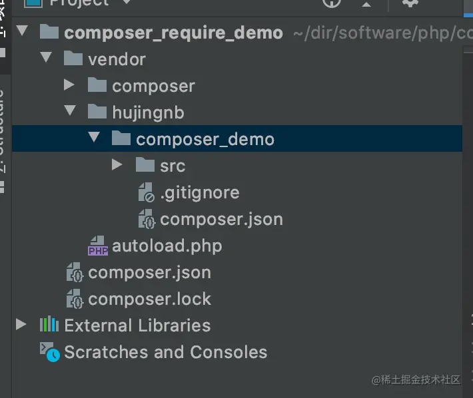The image size is (473, 398).
Task: Click the autoload.php PHP file icon
Action: pyautogui.click(x=98, y=246)
